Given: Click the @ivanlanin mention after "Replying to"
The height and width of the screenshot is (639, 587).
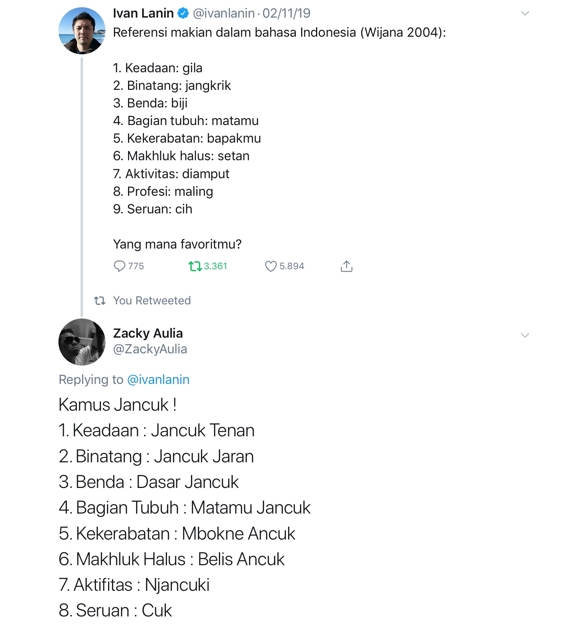Looking at the screenshot, I should [158, 379].
